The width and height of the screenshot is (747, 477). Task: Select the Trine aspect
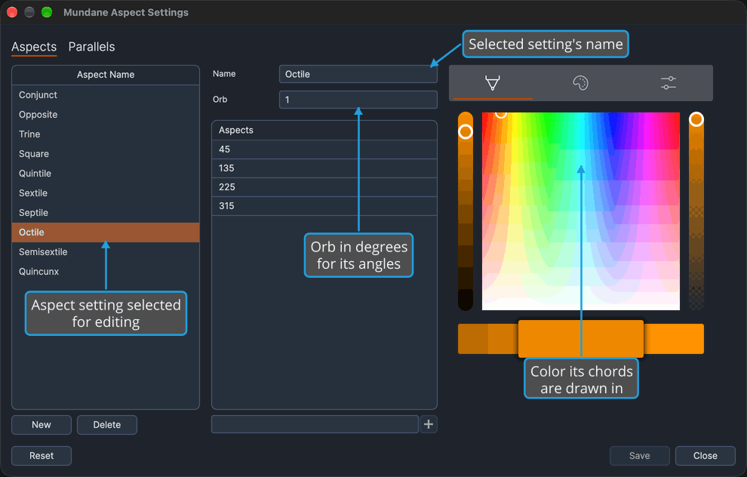(x=106, y=134)
